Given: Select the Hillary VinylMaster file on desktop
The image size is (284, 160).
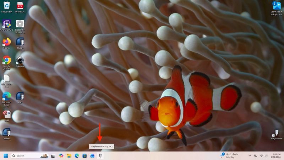Looking at the screenshot, I should pos(7,134).
